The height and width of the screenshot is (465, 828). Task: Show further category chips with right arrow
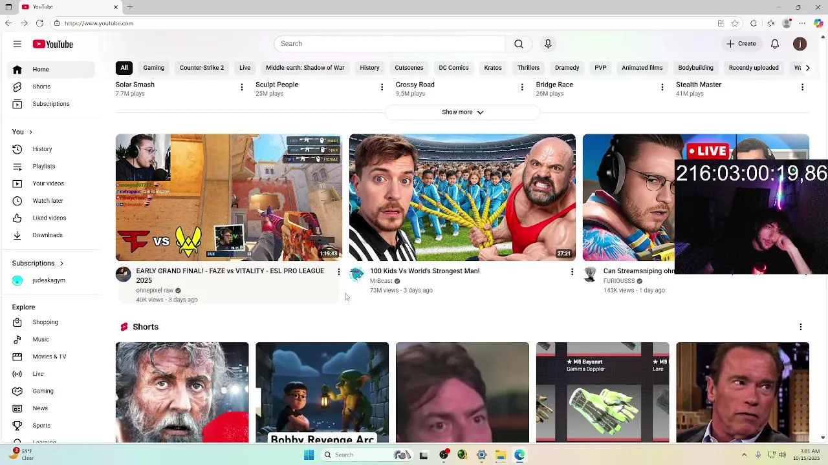coord(807,68)
